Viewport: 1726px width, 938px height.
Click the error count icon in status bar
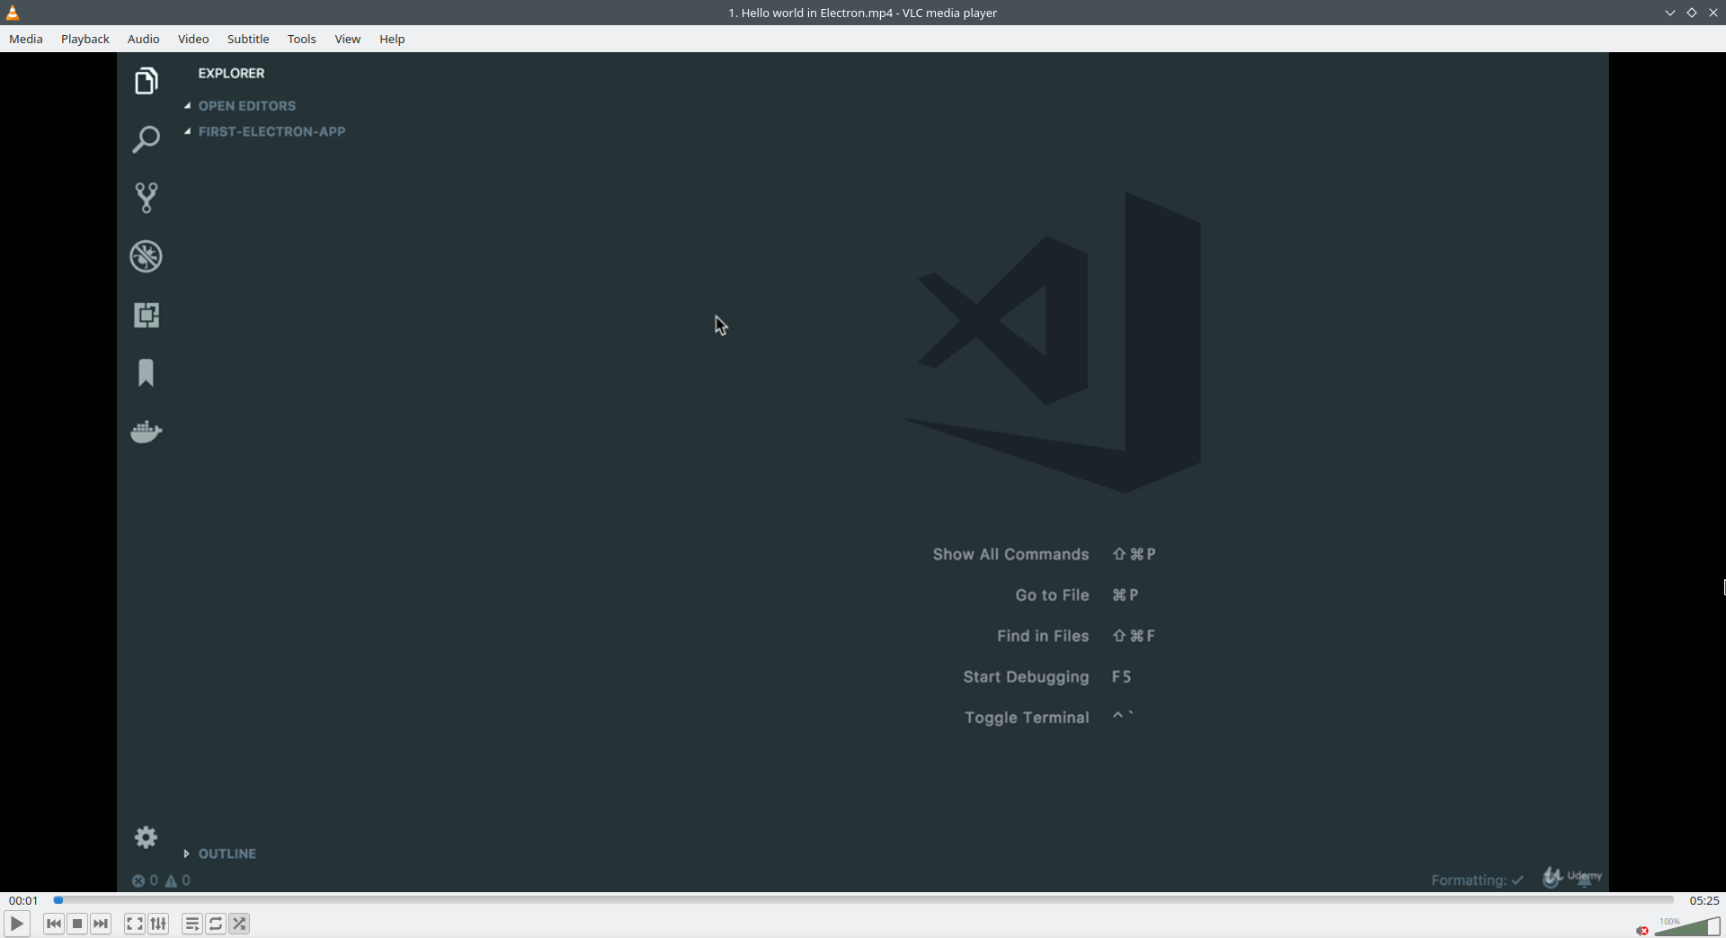pos(145,880)
